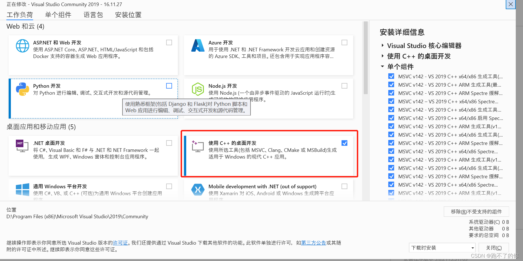523x261 pixels.
Task: Uncheck MSVC v142 – VS 2019 x64/x86 Spectre component
Action: pyautogui.click(x=391, y=101)
